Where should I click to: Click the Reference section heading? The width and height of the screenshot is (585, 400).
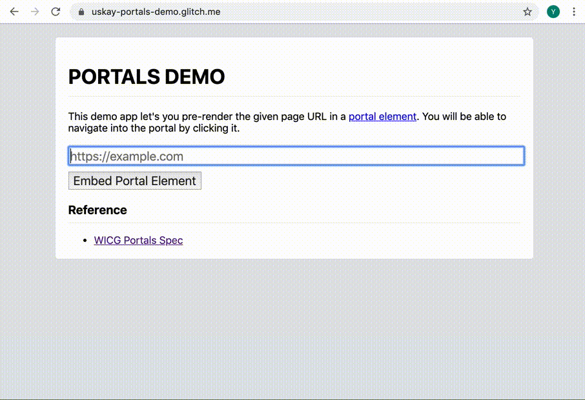[97, 210]
